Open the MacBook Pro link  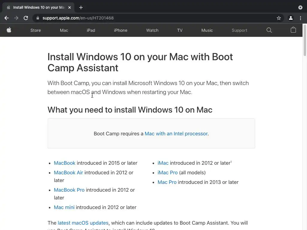click(x=69, y=190)
